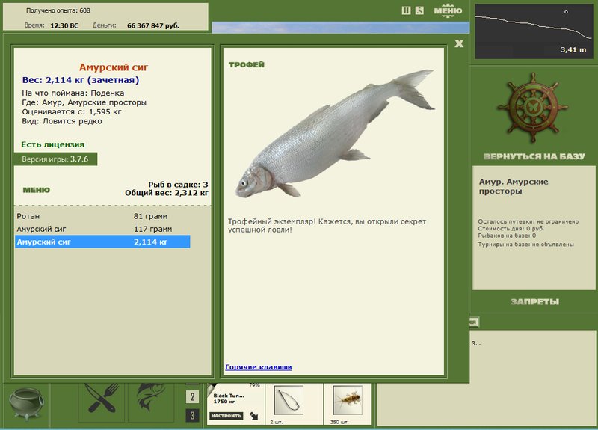Switch to rod slot 2

tap(192, 397)
